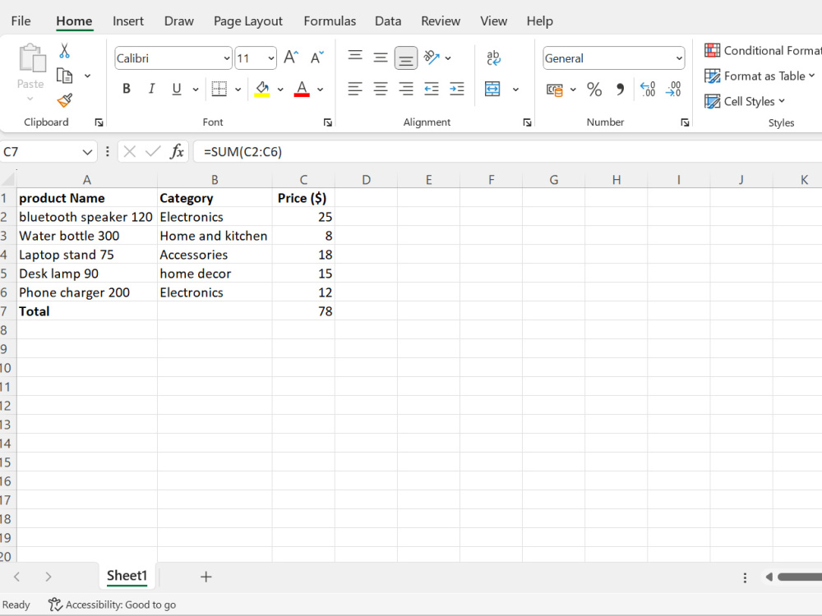Viewport: 822px width, 616px height.
Task: Apply cell Borders icon
Action: [x=219, y=89]
